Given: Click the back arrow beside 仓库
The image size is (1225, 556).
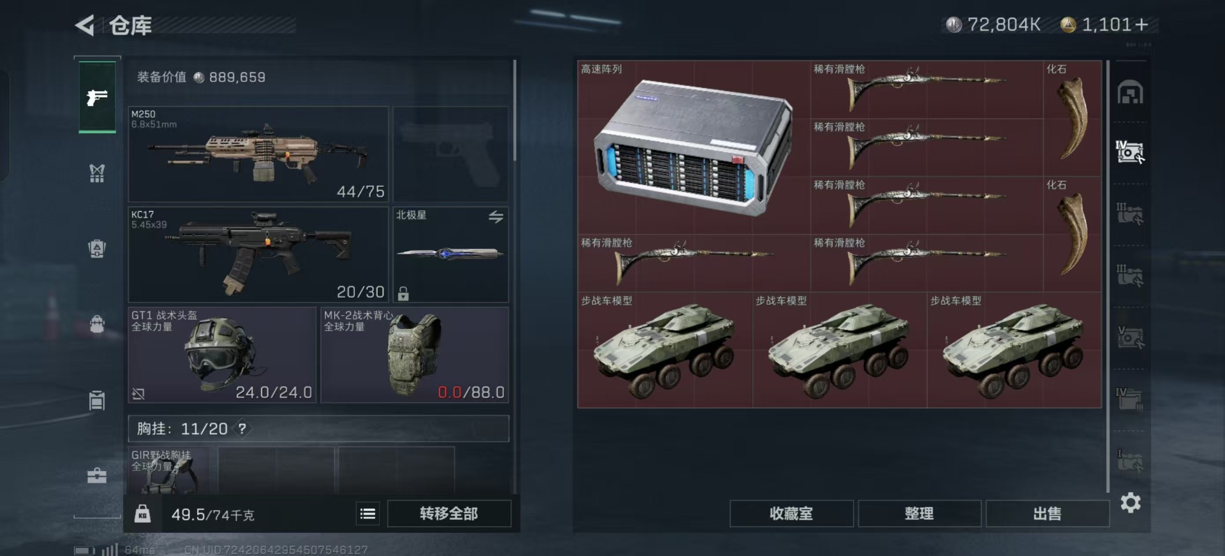Looking at the screenshot, I should (x=84, y=26).
